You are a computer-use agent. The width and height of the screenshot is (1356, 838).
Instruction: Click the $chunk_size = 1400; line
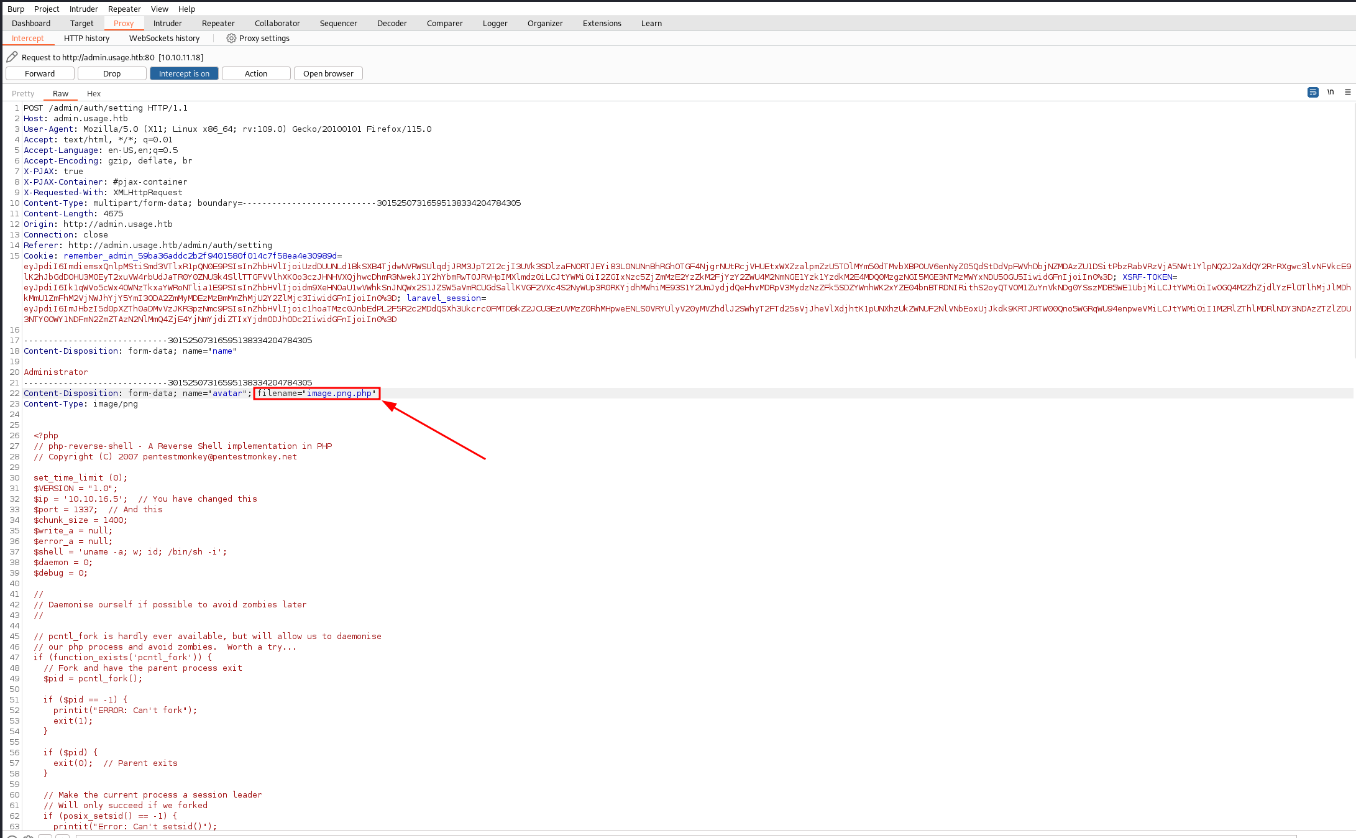pyautogui.click(x=81, y=520)
